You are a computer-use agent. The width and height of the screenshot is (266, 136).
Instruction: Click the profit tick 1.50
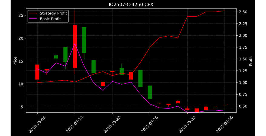[x=242, y=59]
